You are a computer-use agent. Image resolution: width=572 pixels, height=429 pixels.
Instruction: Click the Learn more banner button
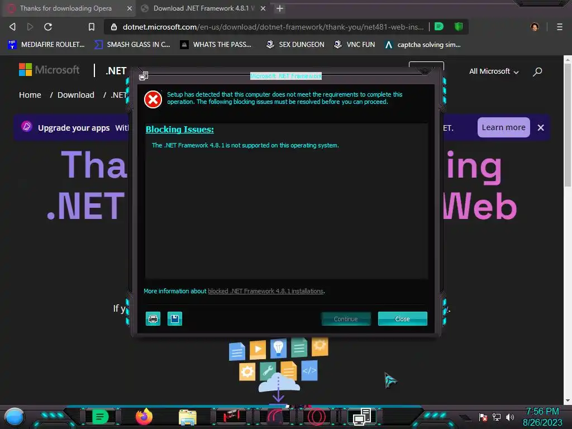(503, 127)
